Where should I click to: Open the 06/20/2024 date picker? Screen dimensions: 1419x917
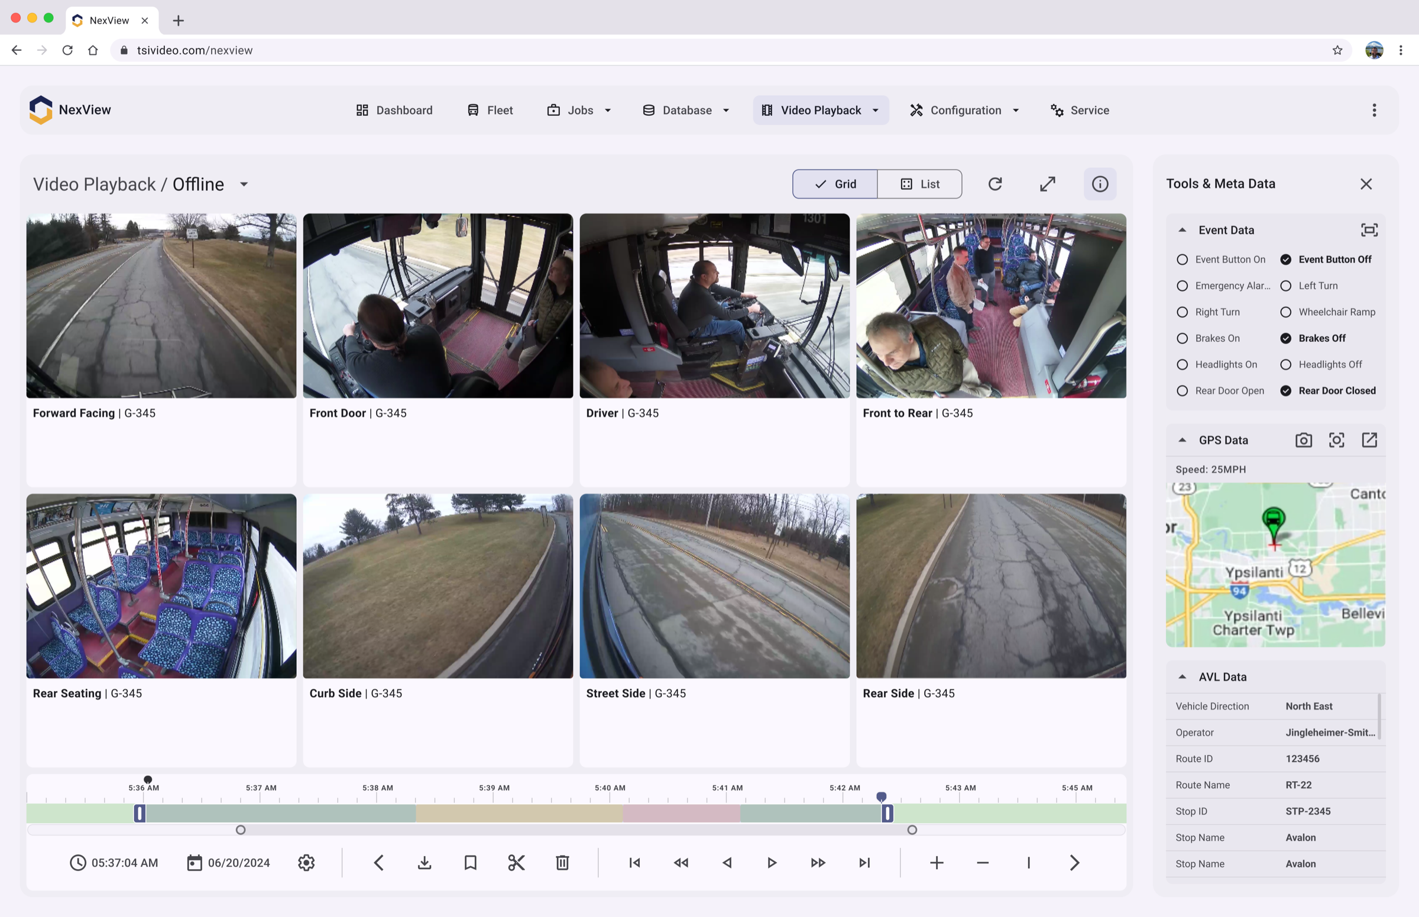coord(228,863)
